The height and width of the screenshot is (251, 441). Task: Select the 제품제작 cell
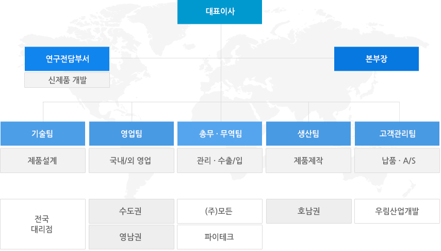pyautogui.click(x=308, y=161)
